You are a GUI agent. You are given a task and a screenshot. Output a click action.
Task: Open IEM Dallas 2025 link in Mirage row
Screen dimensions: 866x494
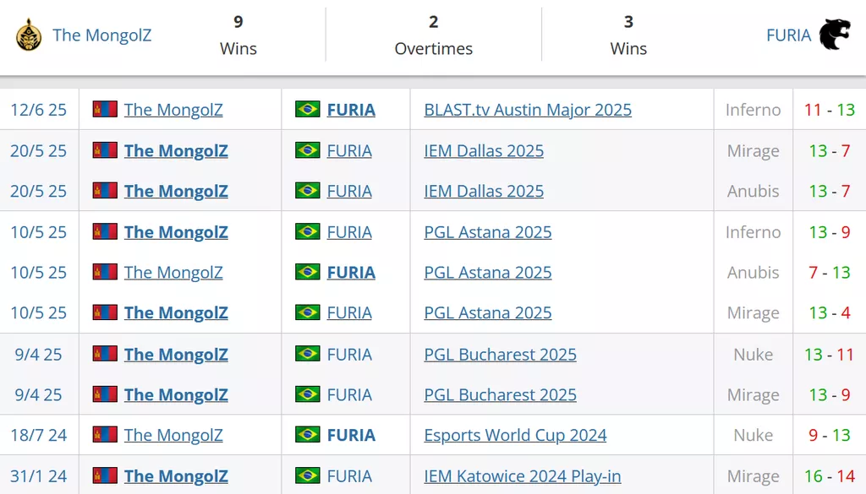484,150
